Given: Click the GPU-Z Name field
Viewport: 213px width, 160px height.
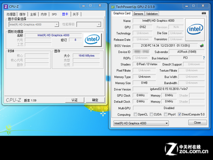Looking at the screenshot, I should [158, 21].
